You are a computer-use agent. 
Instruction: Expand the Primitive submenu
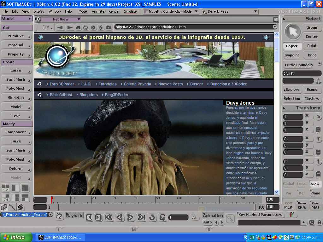pyautogui.click(x=16, y=36)
